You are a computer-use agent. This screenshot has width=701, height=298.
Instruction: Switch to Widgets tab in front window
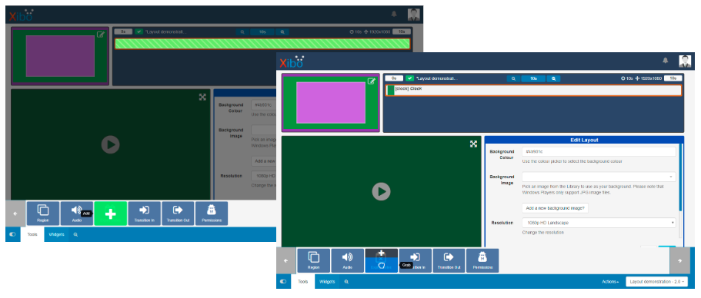coord(327,282)
